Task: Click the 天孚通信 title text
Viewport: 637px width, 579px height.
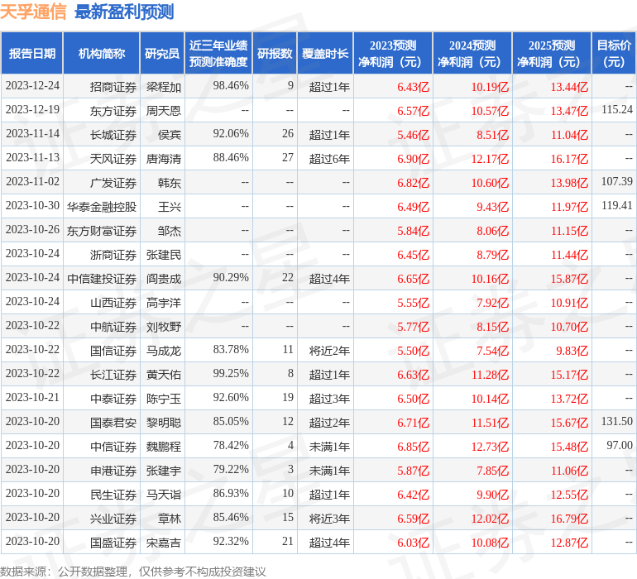Action: click(33, 12)
